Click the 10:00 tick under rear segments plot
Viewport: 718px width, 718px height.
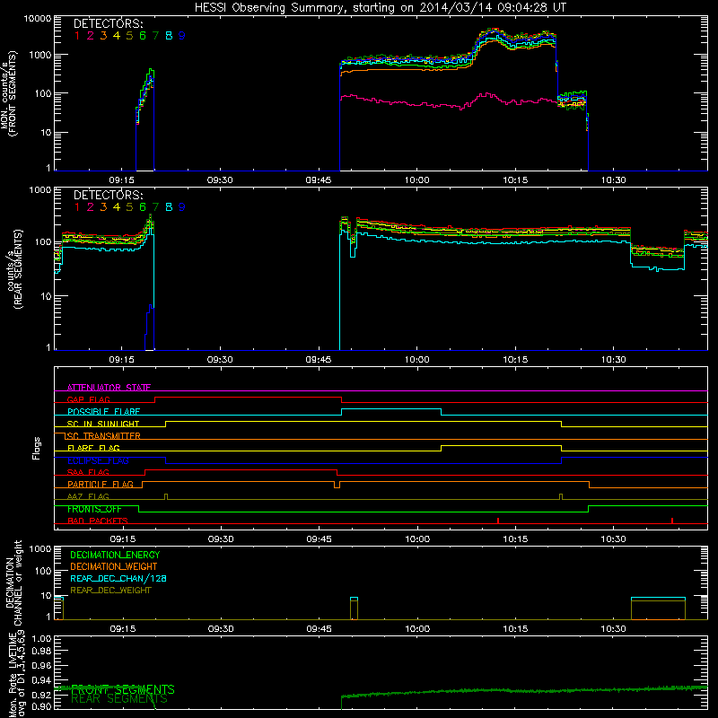(417, 360)
